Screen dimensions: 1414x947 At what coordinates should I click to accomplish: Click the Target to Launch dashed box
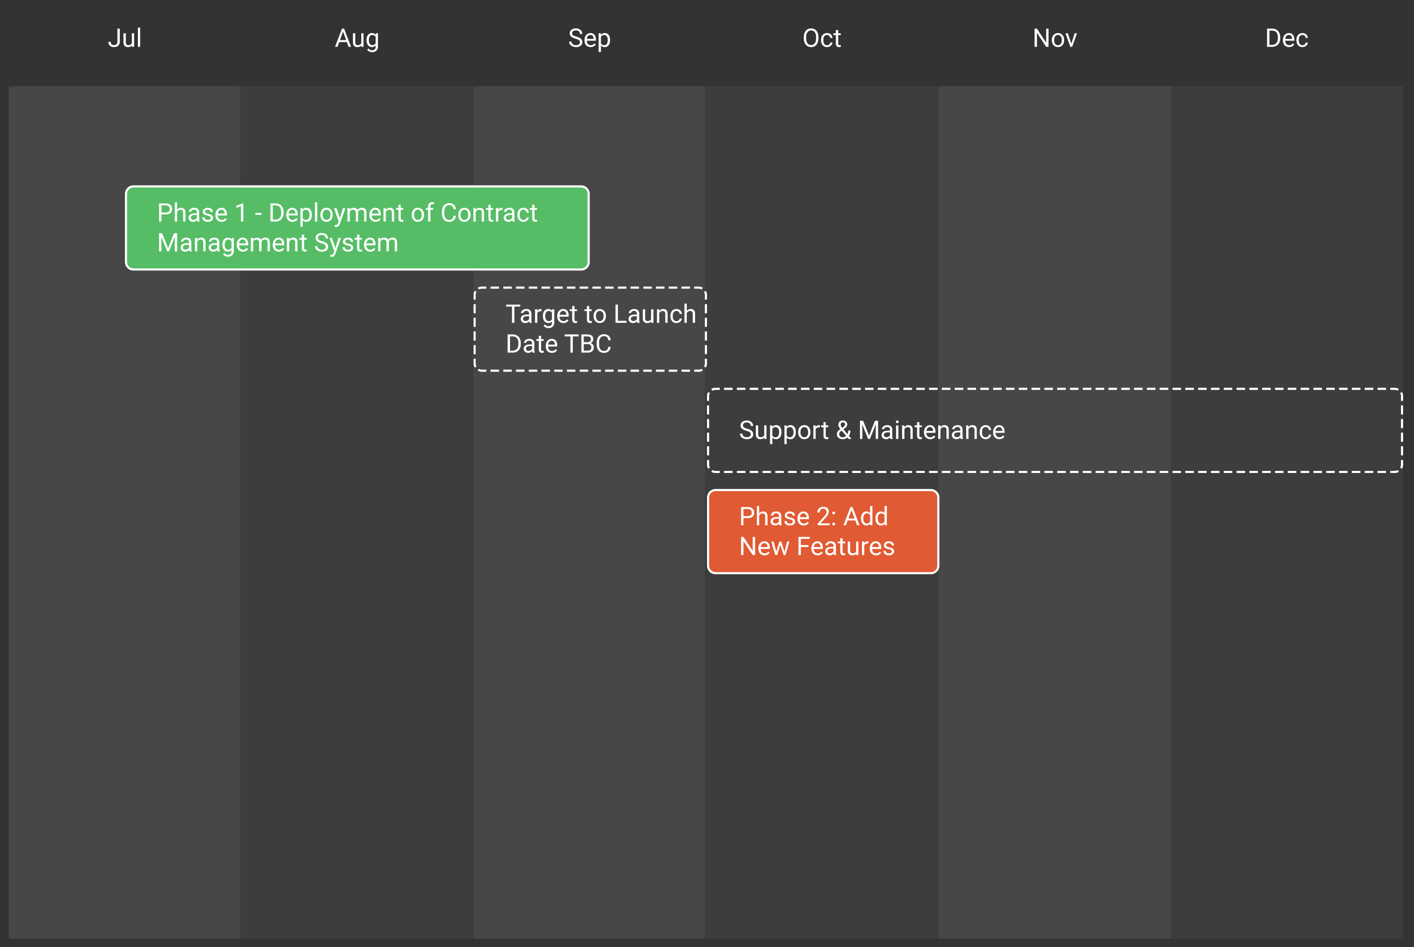(590, 329)
